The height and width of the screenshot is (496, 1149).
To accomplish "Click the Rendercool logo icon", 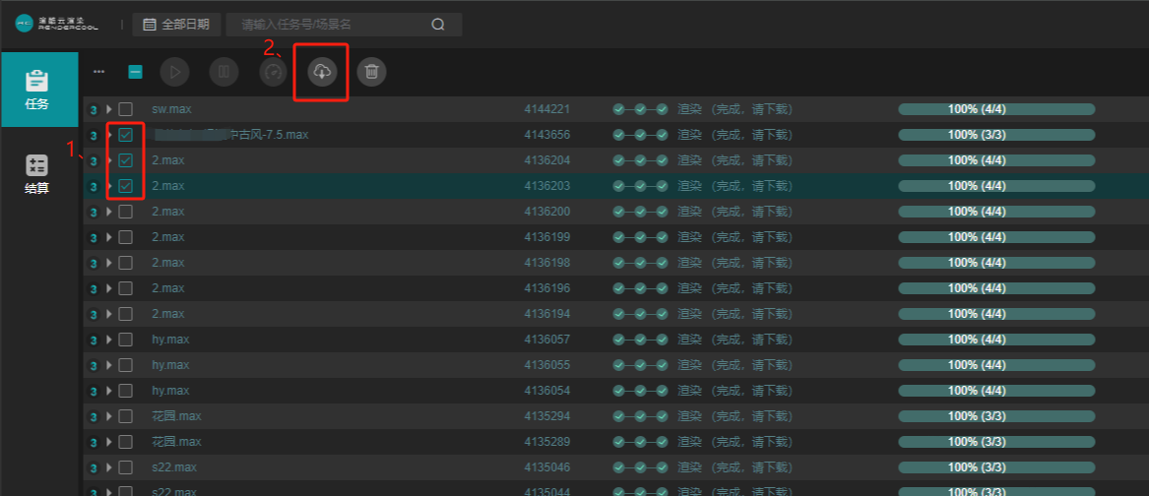I will (x=25, y=24).
